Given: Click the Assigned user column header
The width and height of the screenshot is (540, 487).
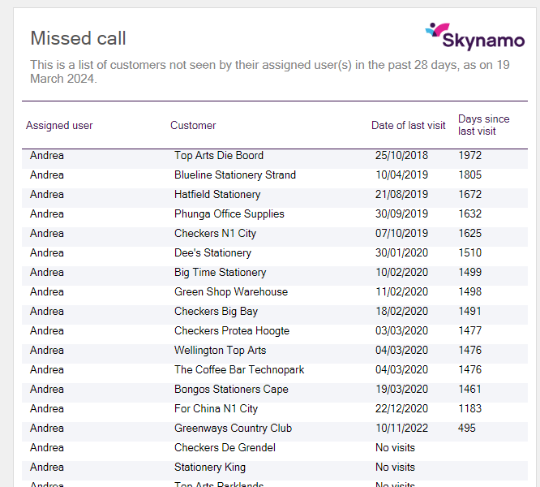Looking at the screenshot, I should point(59,125).
